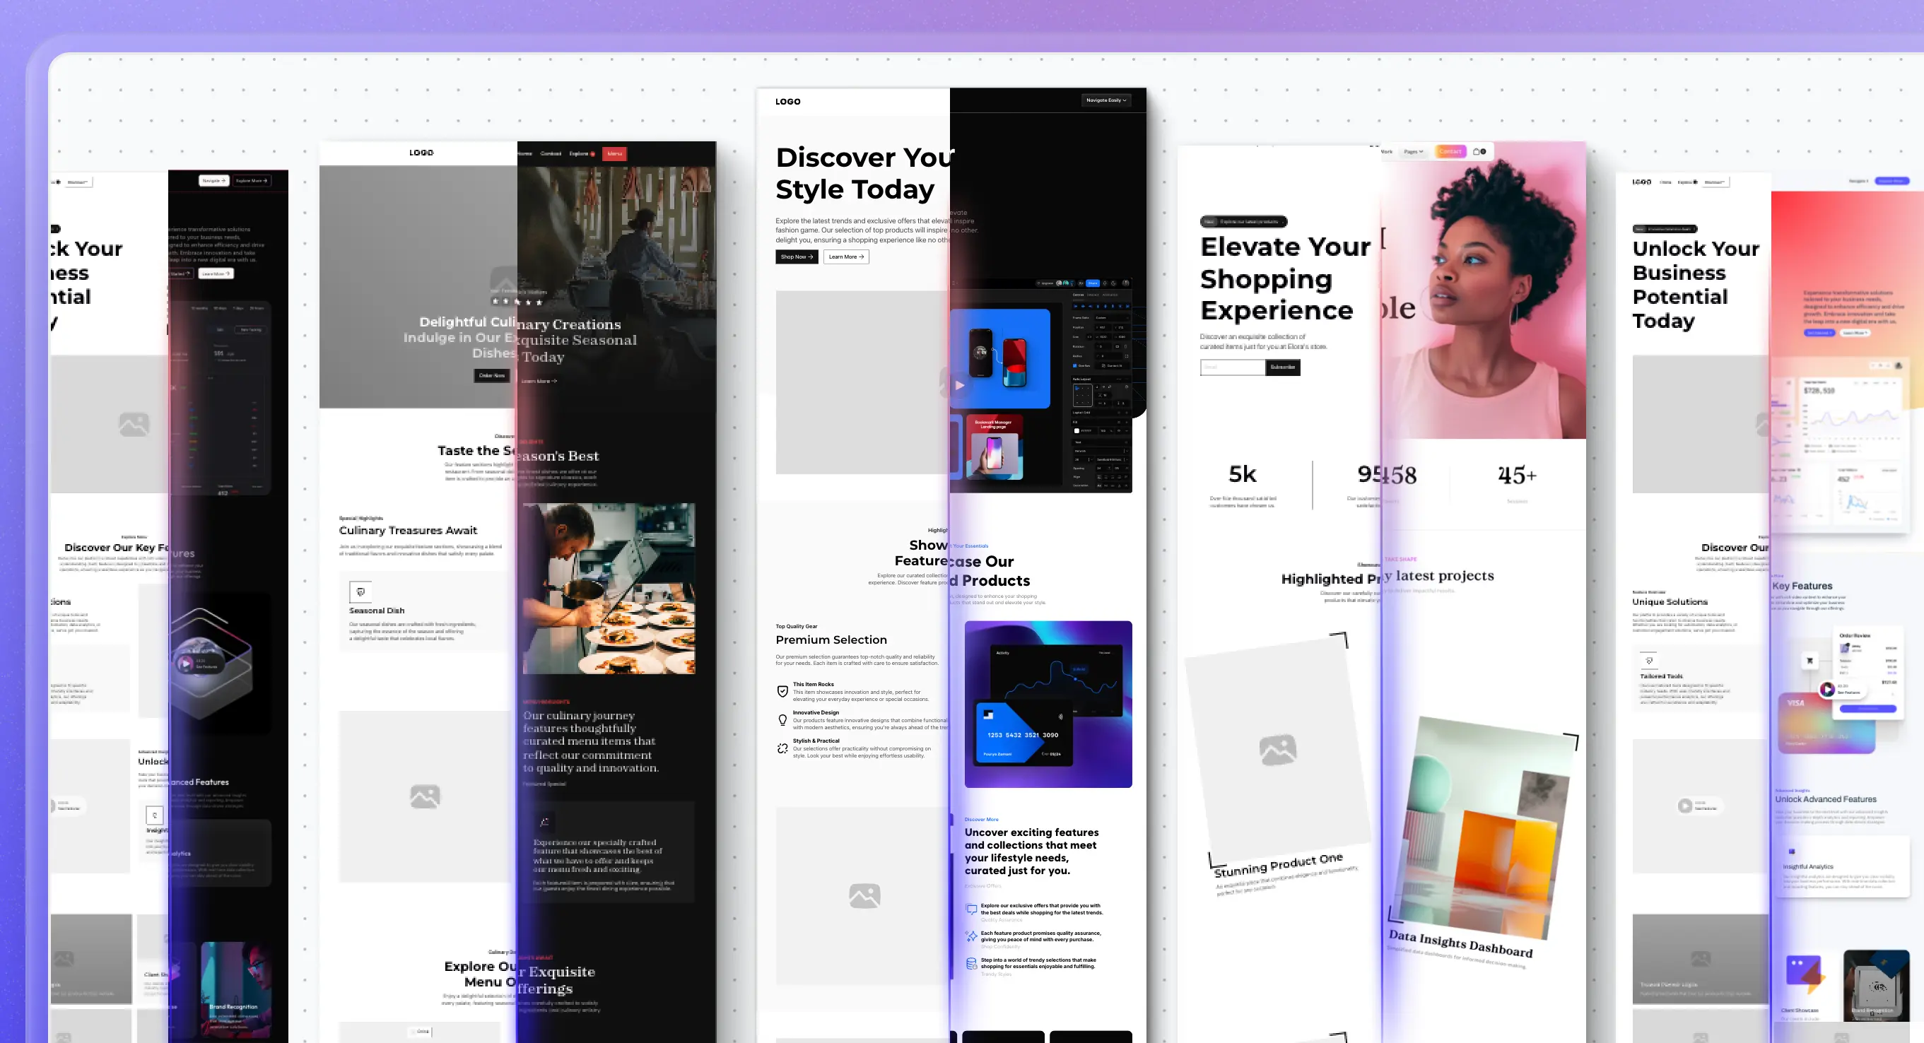The width and height of the screenshot is (1924, 1043).
Task: Click the Discover Our Key Features heading at left
Action: pyautogui.click(x=129, y=550)
